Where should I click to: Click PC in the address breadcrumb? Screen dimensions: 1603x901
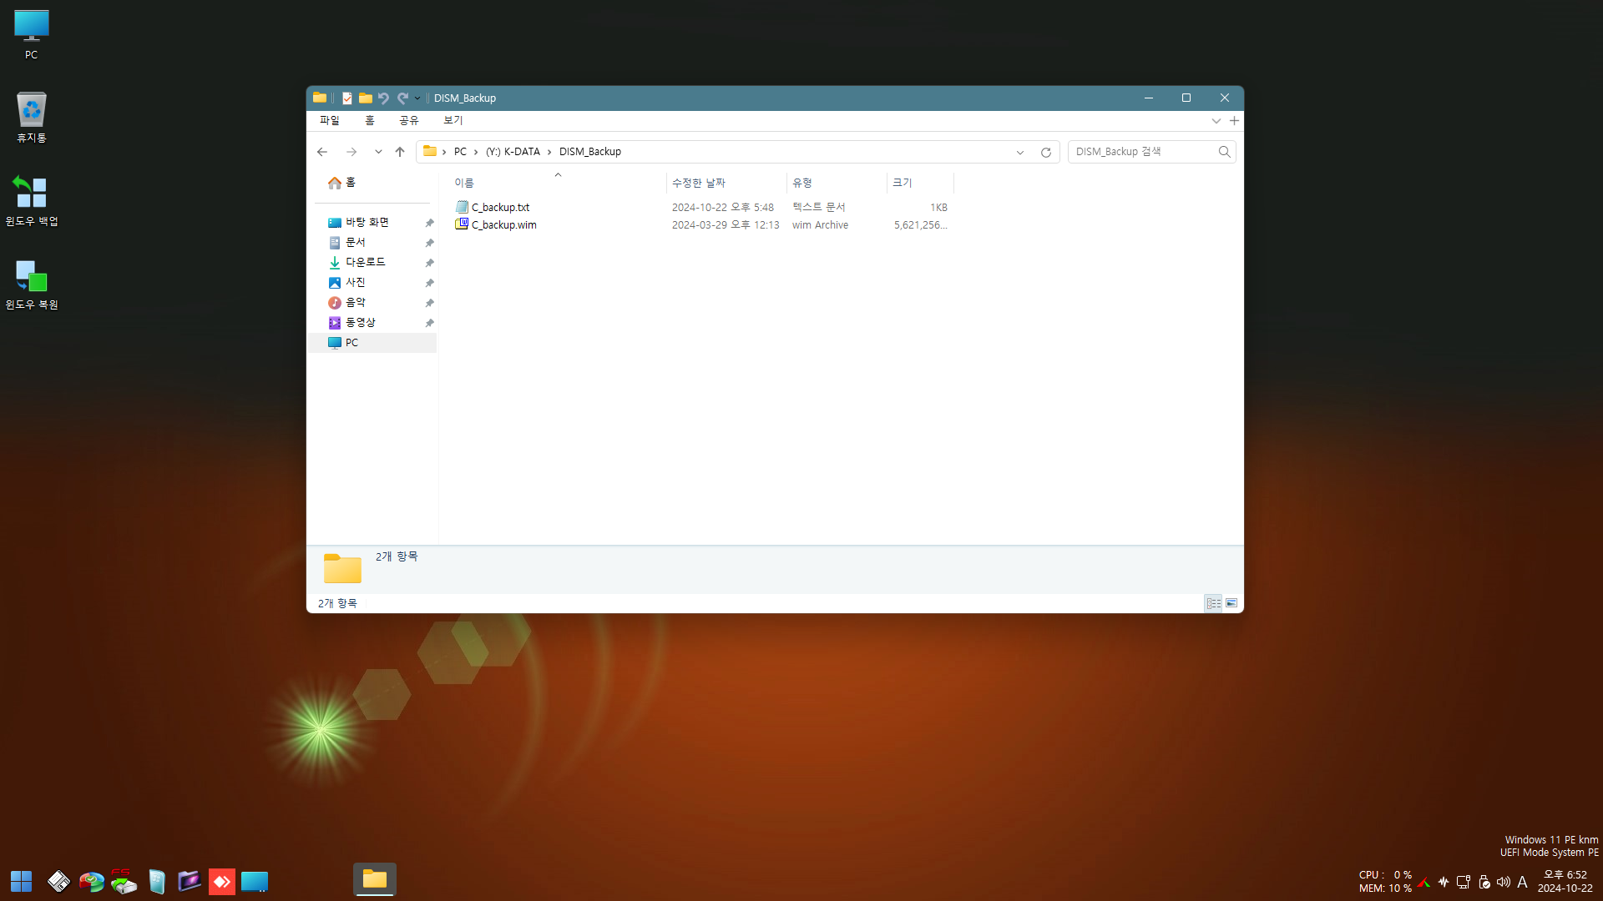460,152
